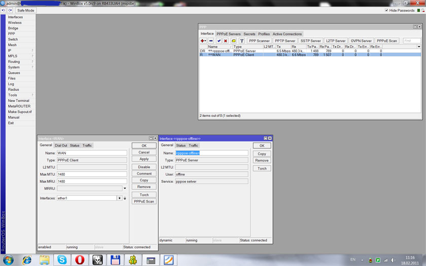Click Remove in pppoe-offline dialog
This screenshot has width=426, height=266.
tap(262, 161)
